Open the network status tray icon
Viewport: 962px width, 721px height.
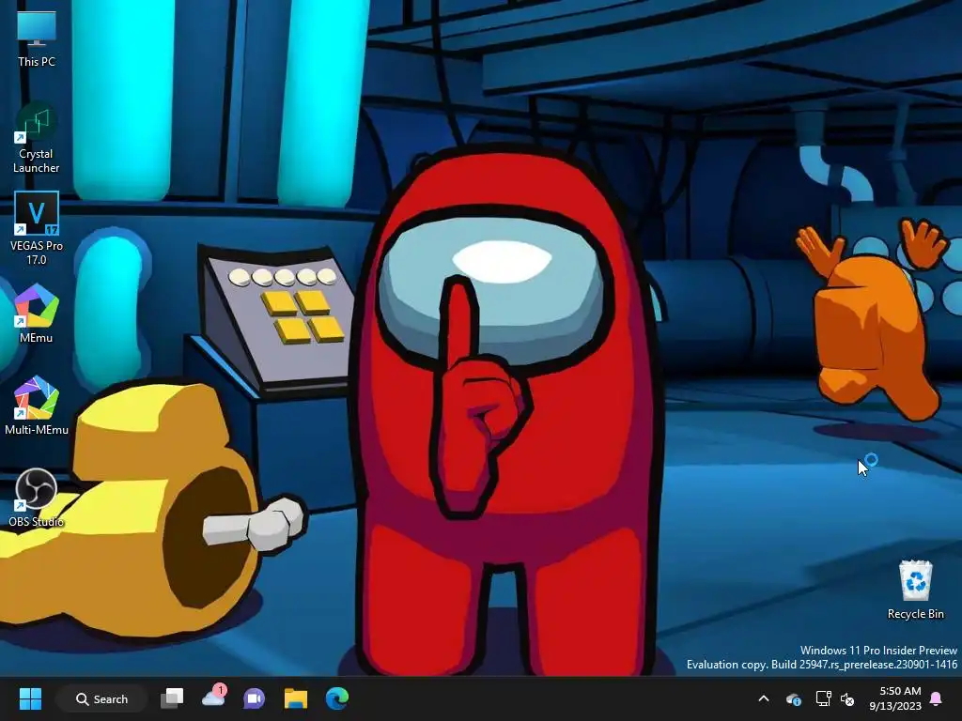click(x=823, y=698)
